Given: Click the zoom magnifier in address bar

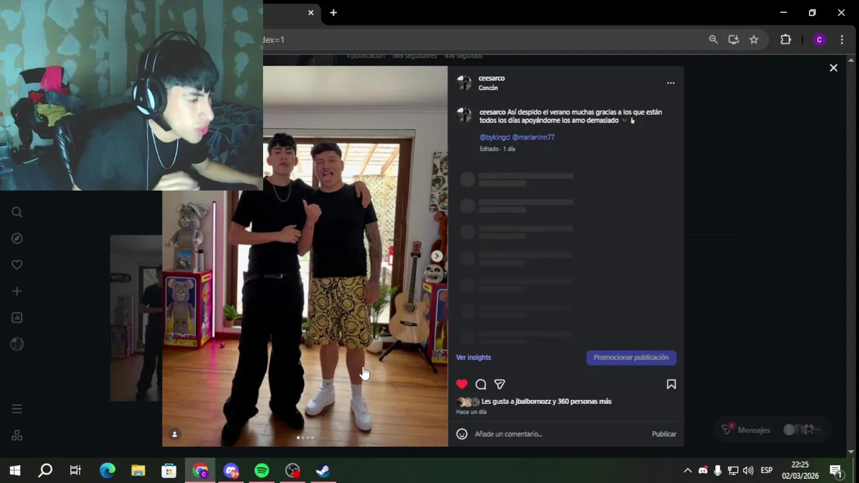Looking at the screenshot, I should (x=713, y=40).
